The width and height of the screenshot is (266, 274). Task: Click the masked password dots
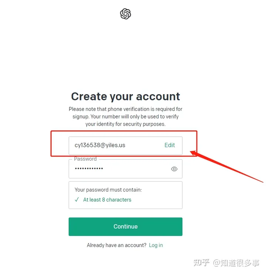tap(89, 169)
